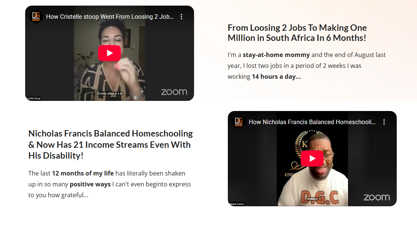417x243 pixels.
Task: Play the Cristelle Stoop video
Action: (x=109, y=53)
